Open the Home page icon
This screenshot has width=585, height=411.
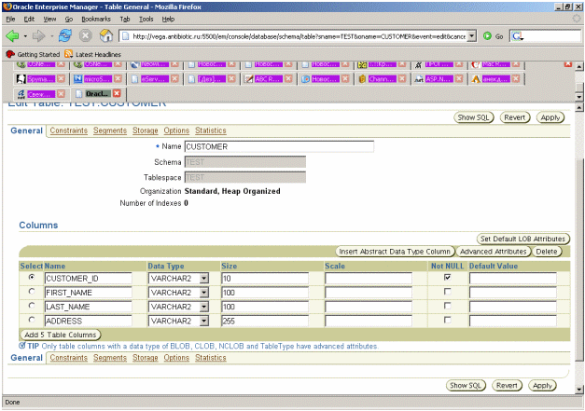(x=106, y=35)
